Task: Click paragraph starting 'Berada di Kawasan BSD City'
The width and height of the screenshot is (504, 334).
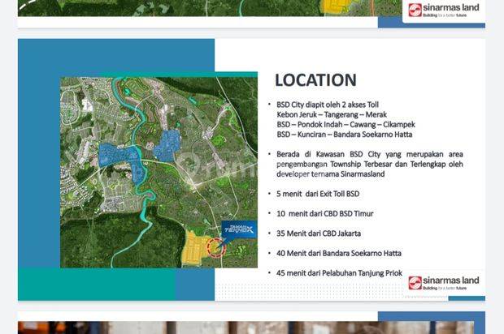Action: (370, 164)
